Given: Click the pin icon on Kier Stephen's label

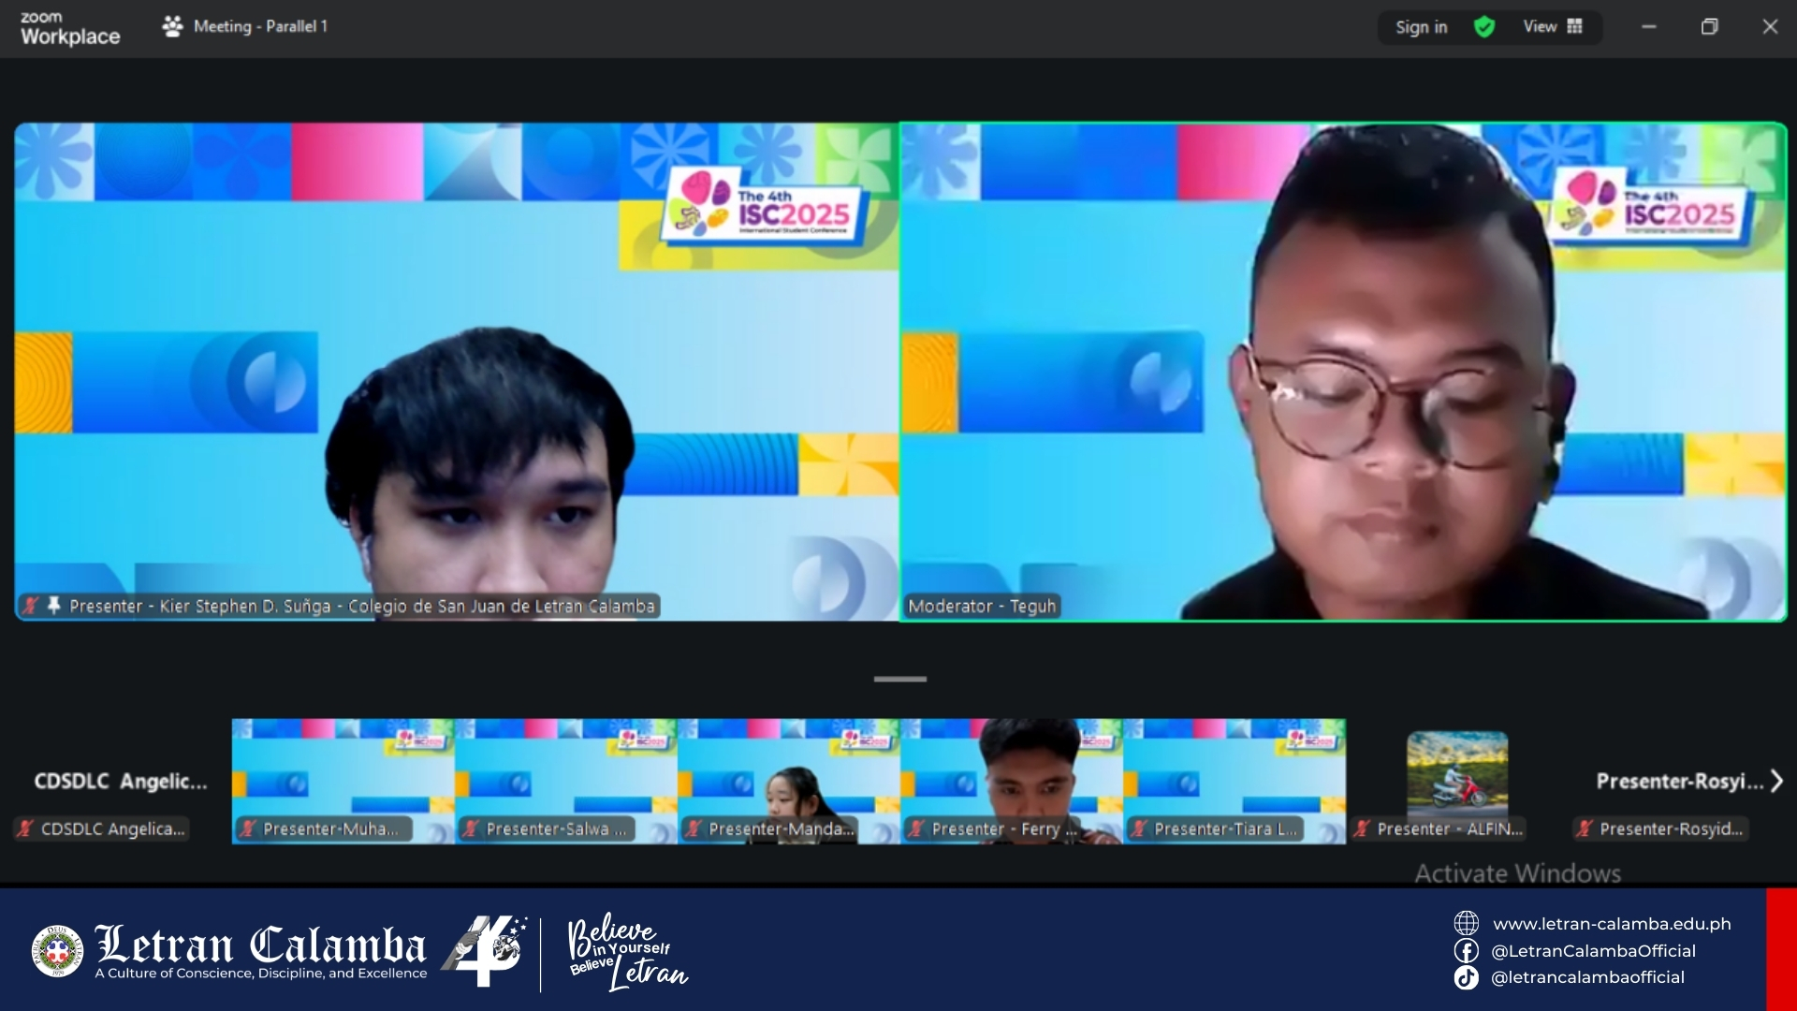Looking at the screenshot, I should (x=54, y=606).
